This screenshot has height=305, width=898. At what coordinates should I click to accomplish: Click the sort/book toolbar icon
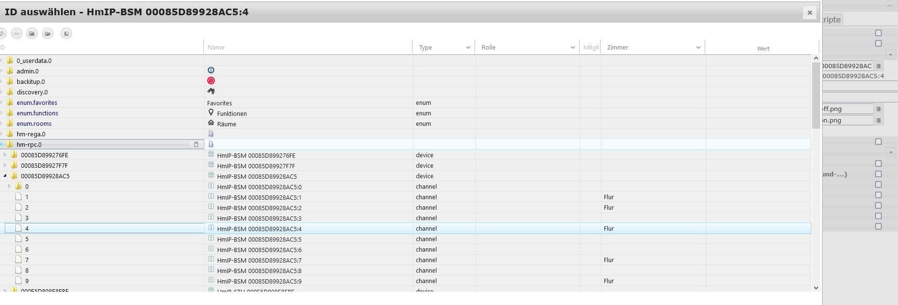[x=66, y=33]
